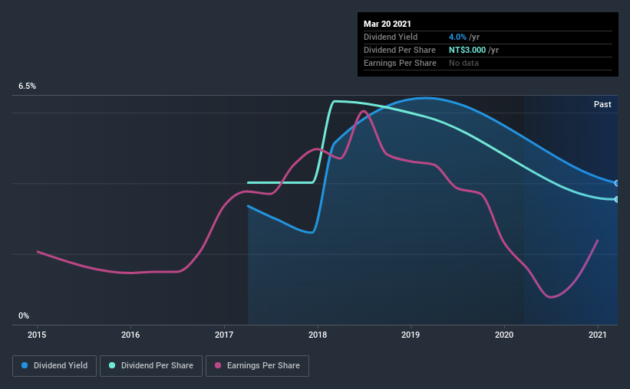Select the teal Dividend Per Share endpoint marker

tap(617, 199)
